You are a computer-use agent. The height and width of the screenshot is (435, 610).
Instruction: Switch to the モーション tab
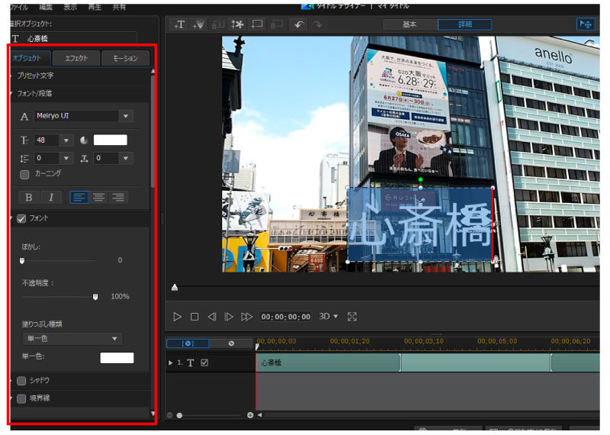tap(125, 58)
